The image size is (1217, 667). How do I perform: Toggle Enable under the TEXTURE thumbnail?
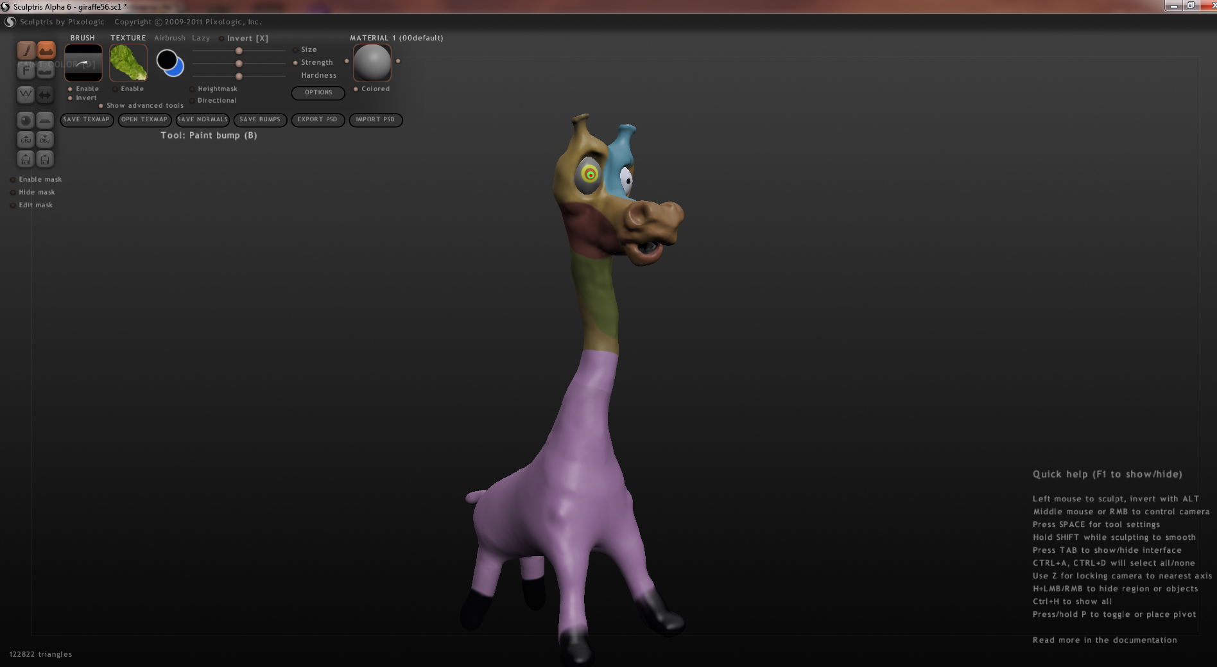[x=128, y=89]
